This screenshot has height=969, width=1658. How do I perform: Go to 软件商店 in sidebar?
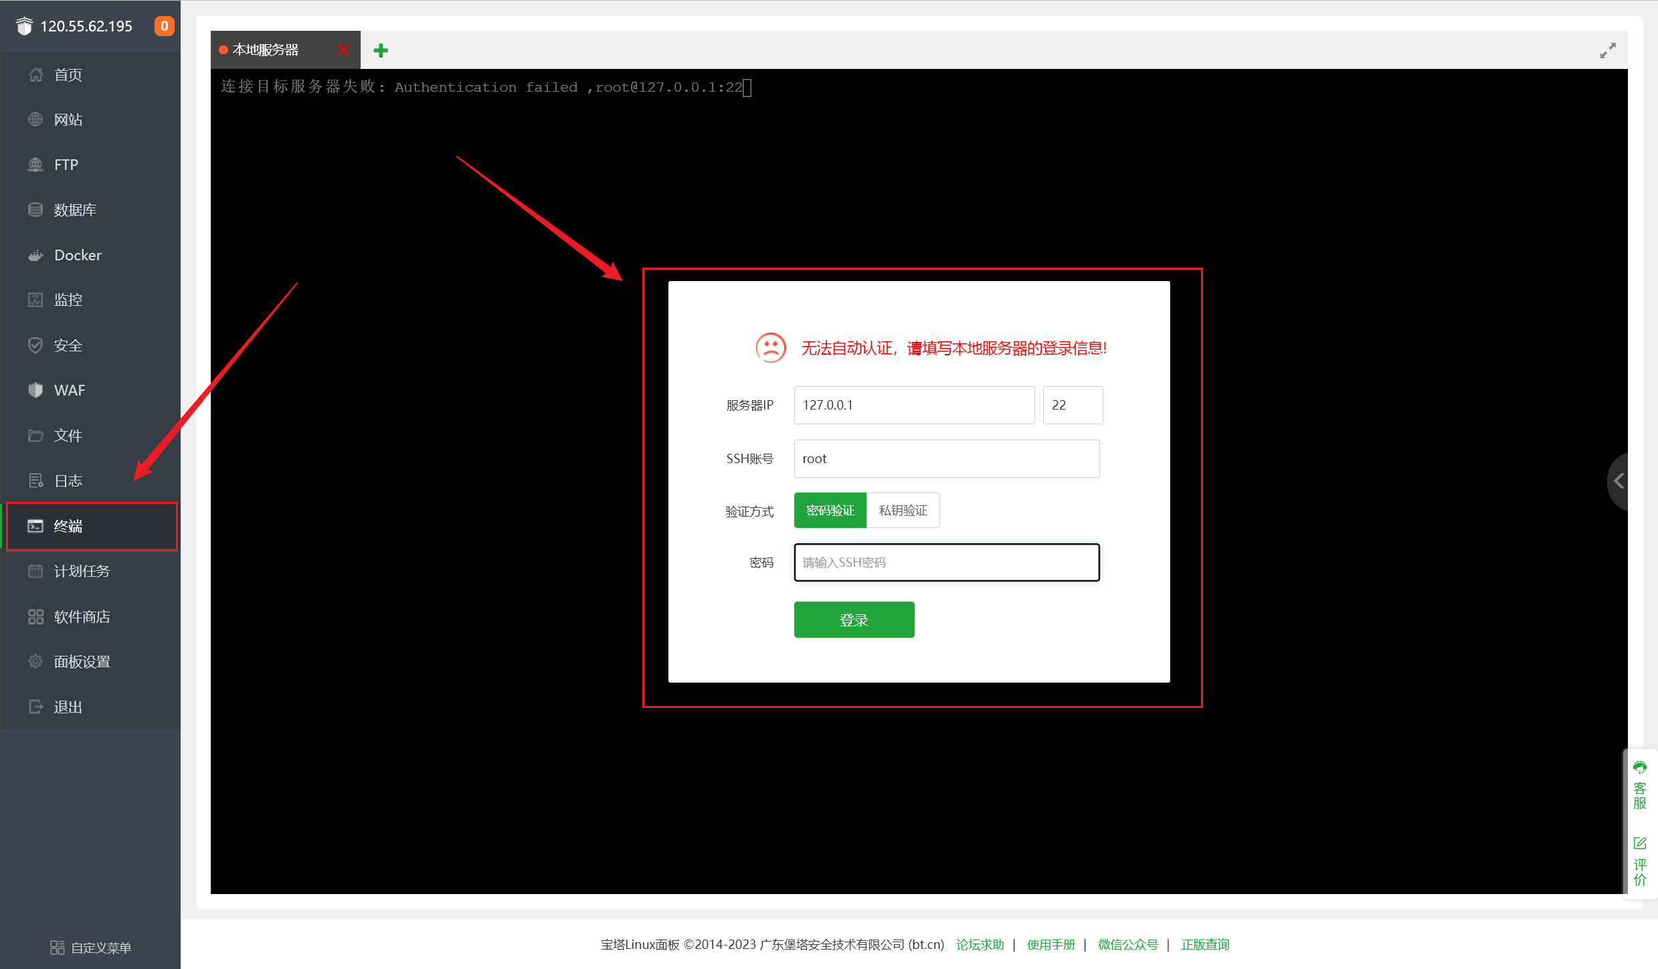coord(82,616)
